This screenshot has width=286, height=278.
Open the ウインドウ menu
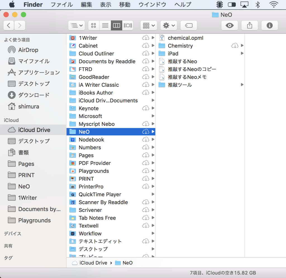click(x=152, y=4)
